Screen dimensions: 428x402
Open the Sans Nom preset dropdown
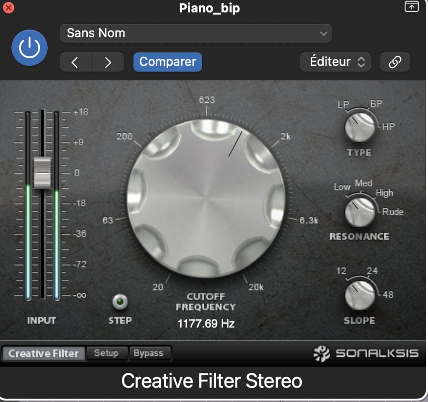coord(195,33)
